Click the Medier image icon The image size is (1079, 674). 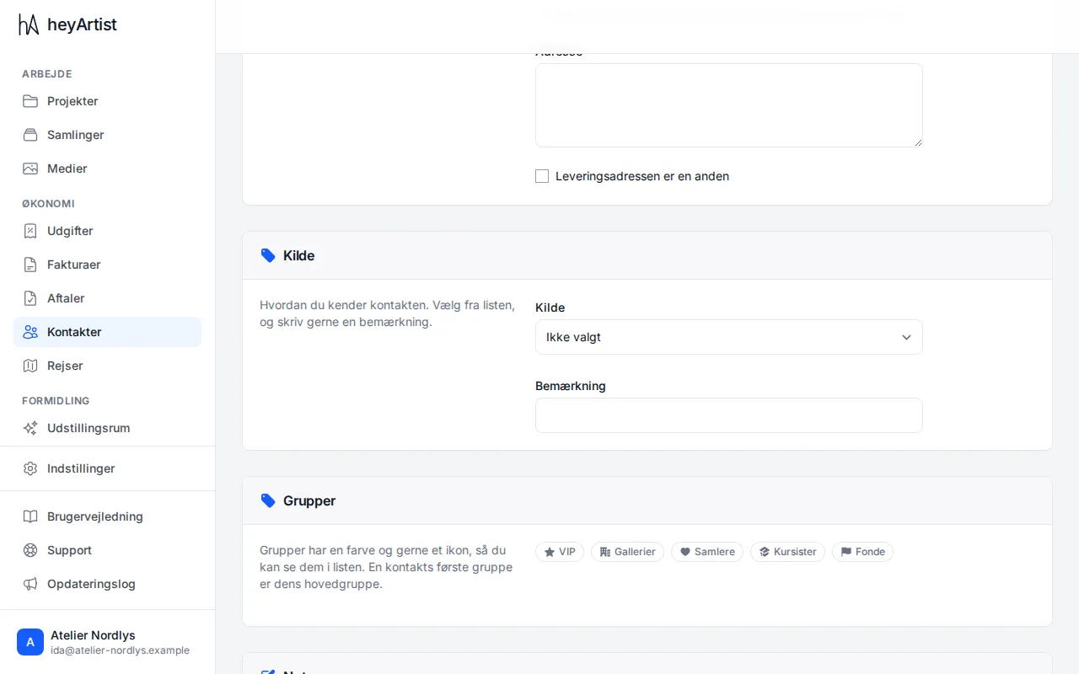pos(30,168)
